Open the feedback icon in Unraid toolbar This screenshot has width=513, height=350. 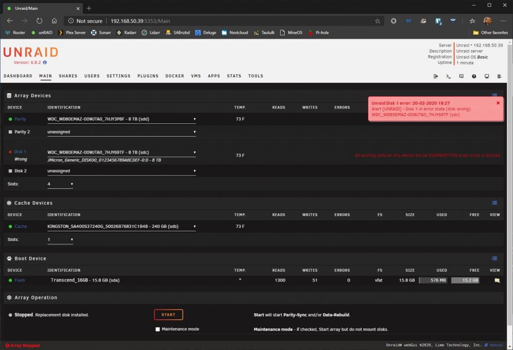[461, 76]
